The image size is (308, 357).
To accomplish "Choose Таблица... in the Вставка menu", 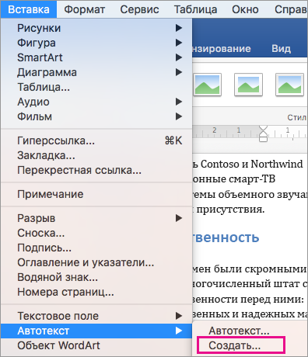I will [96, 87].
